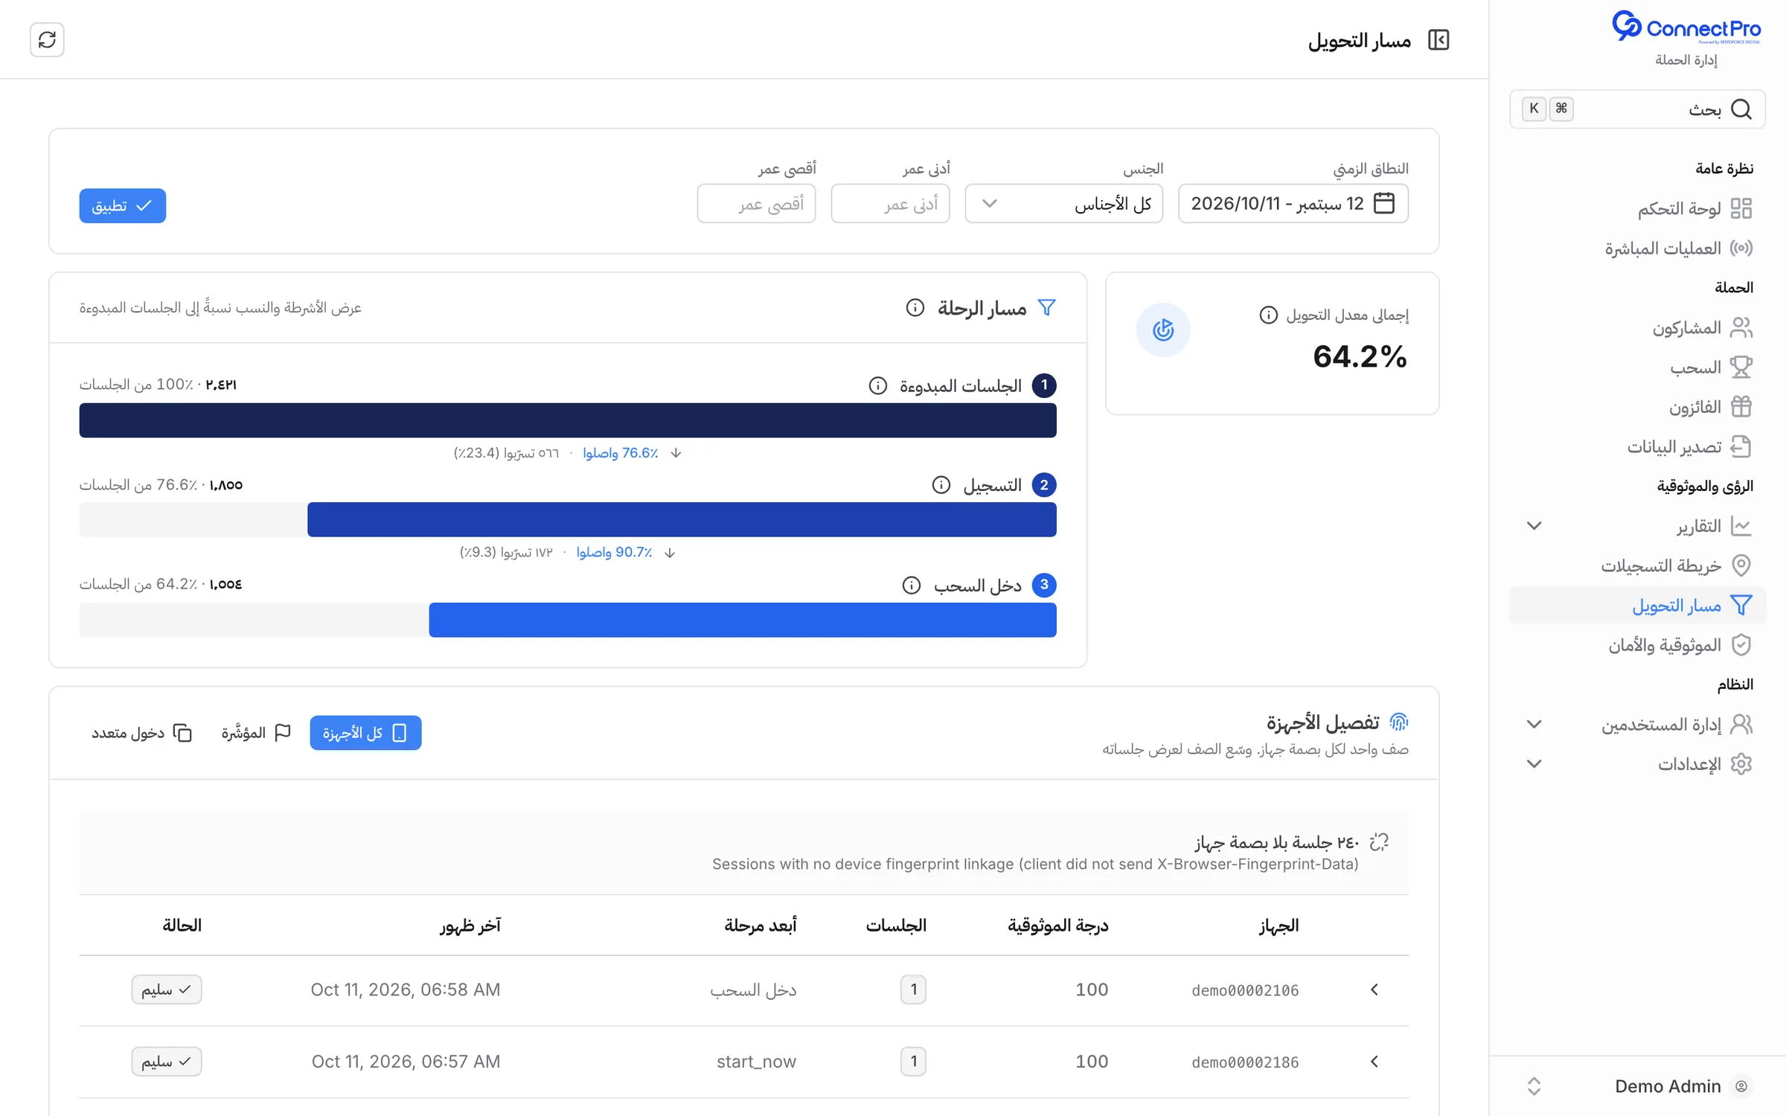Image resolution: width=1786 pixels, height=1116 pixels.
Task: Open خريطة التسجيلات in sidebar
Action: (x=1637, y=565)
